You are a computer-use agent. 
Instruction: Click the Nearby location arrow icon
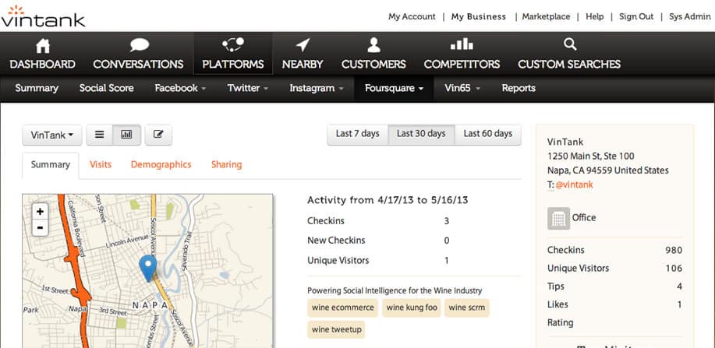coord(303,45)
